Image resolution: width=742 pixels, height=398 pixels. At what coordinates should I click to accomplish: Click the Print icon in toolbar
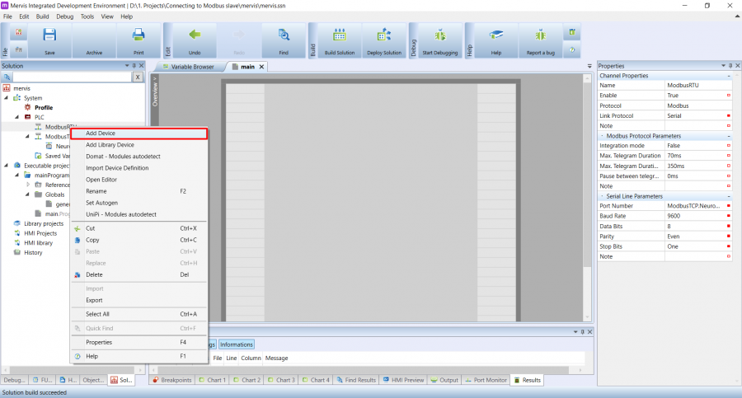[x=139, y=36]
